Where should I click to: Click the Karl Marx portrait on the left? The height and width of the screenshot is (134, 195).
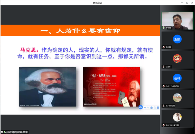click(x=48, y=87)
